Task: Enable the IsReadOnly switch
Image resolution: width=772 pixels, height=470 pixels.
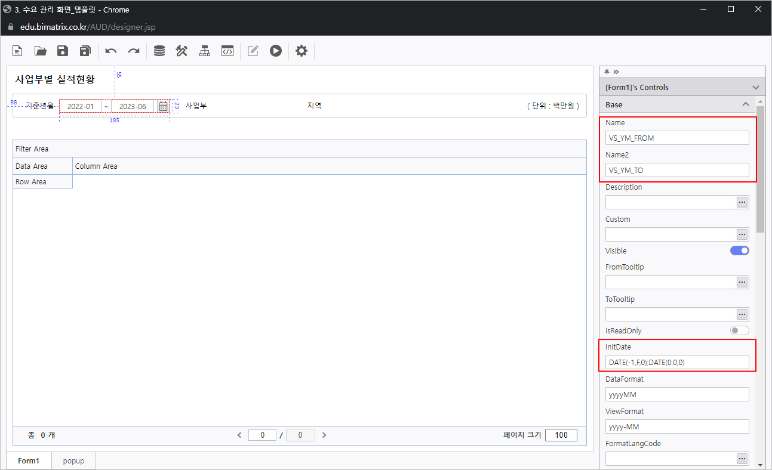Action: (739, 330)
